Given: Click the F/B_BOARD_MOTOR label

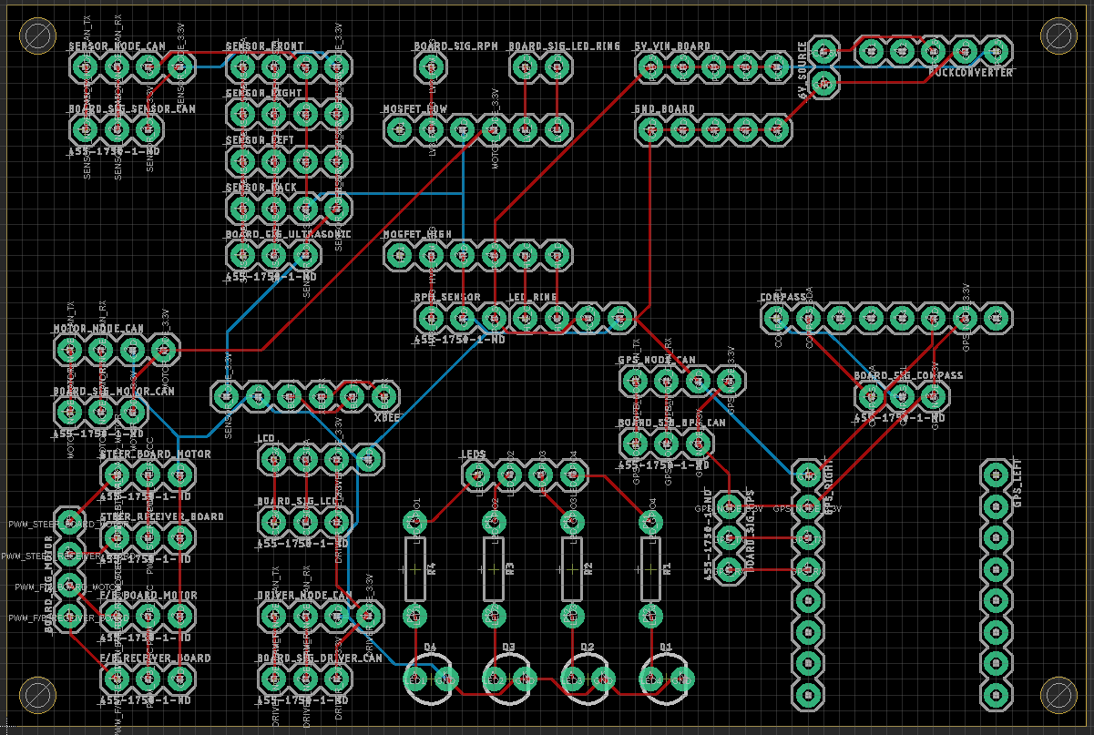Looking at the screenshot, I should coord(148,596).
